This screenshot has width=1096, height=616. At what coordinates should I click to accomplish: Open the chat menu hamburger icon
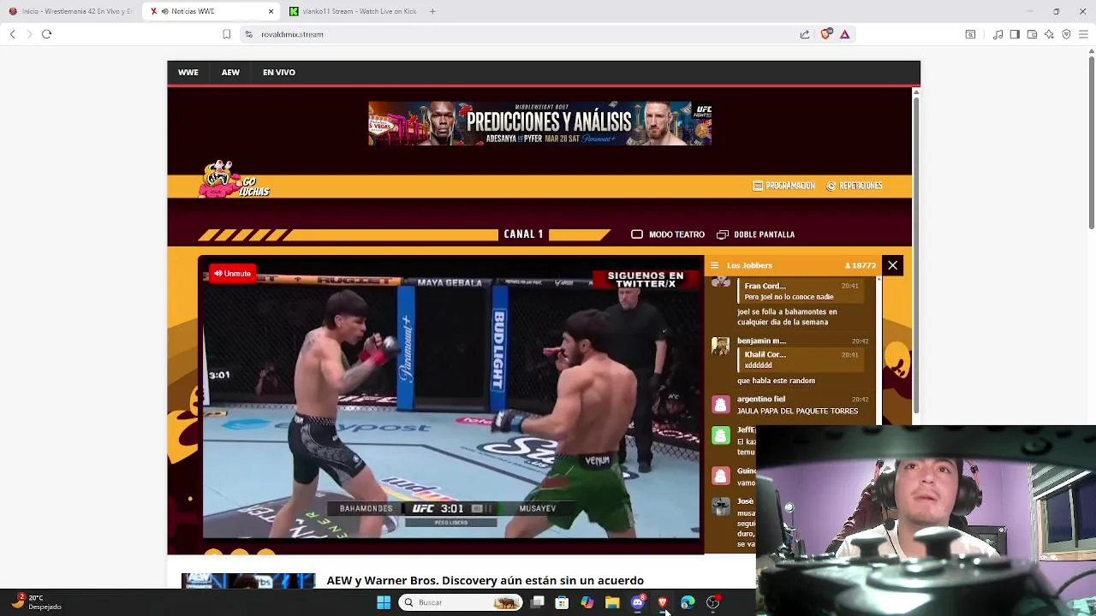pyautogui.click(x=715, y=265)
